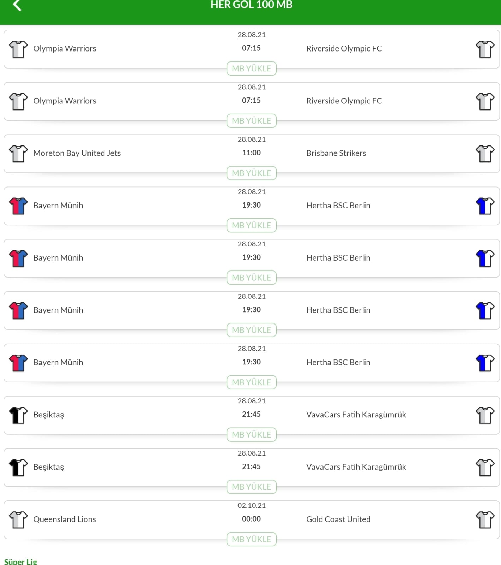Tap the 11:00 kickoff time
Viewport: 501px width, 565px height.
point(252,153)
